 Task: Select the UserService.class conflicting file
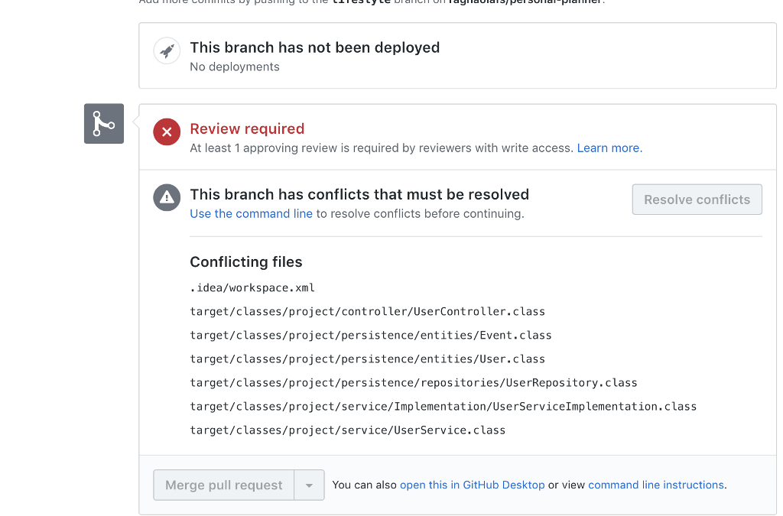[x=346, y=430]
